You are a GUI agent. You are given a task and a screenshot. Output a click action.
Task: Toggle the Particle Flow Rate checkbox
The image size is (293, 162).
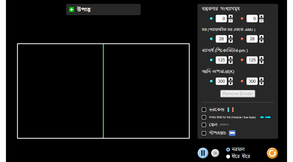(x=204, y=117)
